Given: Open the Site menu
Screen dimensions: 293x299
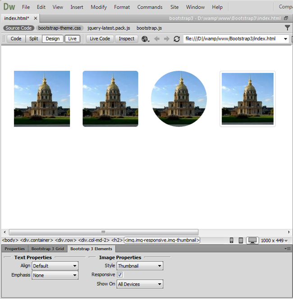Looking at the screenshot, I should (x=174, y=7).
